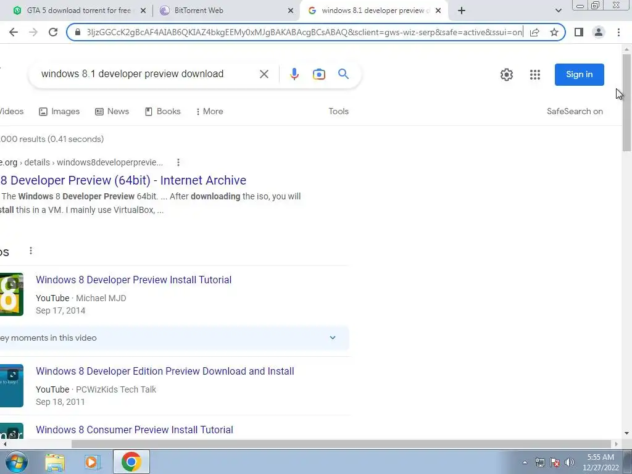
Task: Go back to the previous page
Action: pyautogui.click(x=14, y=32)
